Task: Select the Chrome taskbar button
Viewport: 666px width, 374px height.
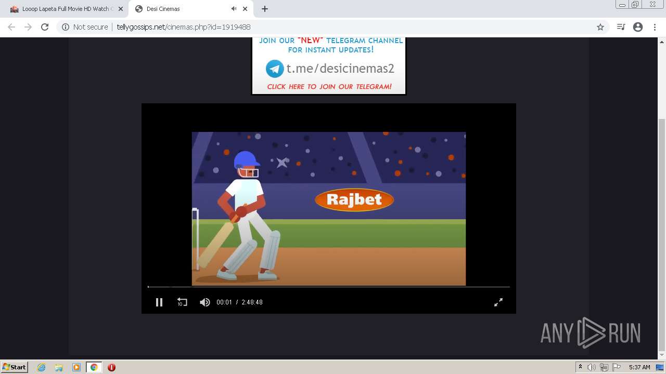Action: pyautogui.click(x=94, y=367)
